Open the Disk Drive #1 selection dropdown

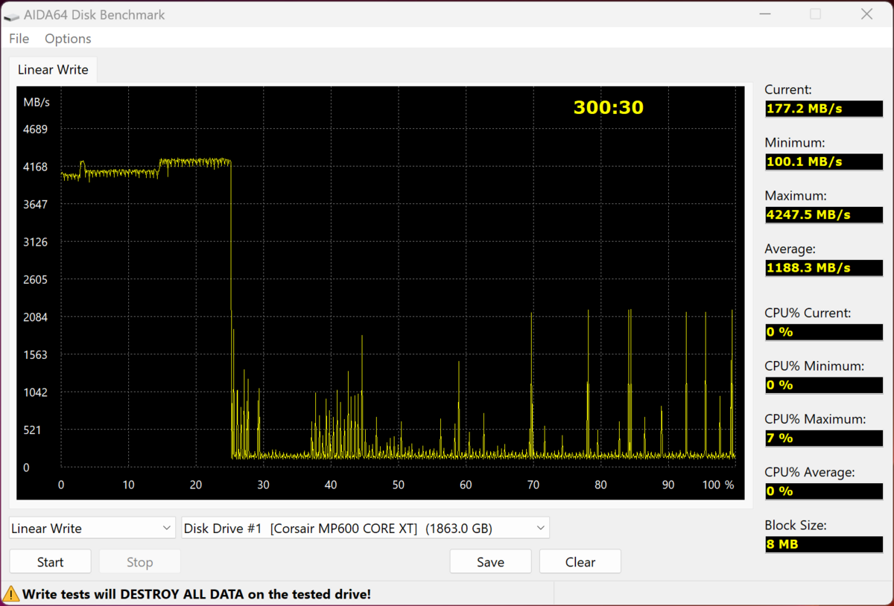tap(366, 528)
